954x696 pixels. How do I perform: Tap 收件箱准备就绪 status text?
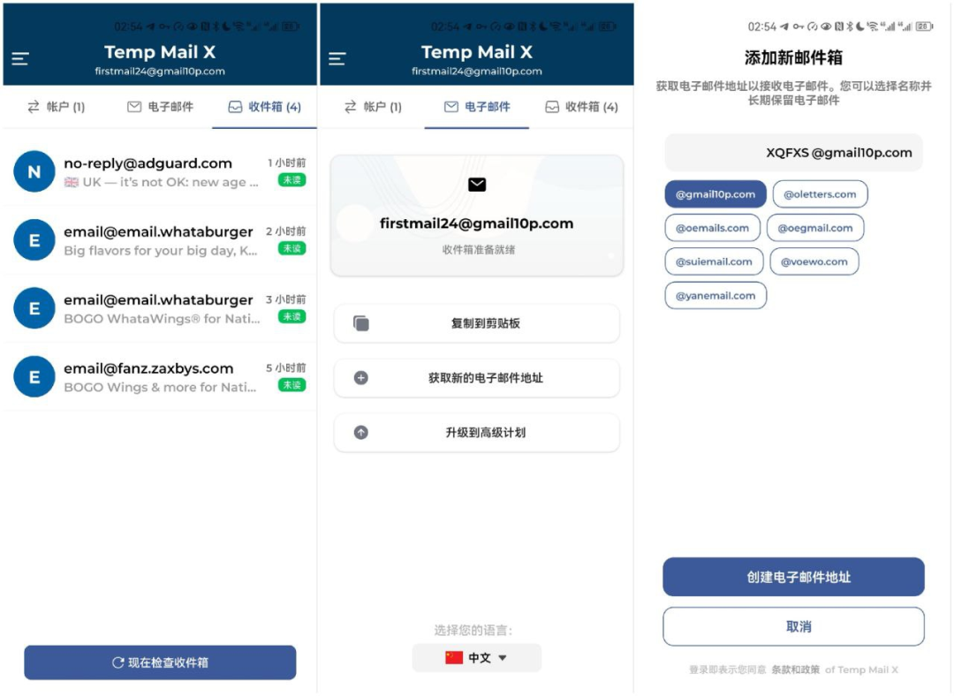coord(478,250)
